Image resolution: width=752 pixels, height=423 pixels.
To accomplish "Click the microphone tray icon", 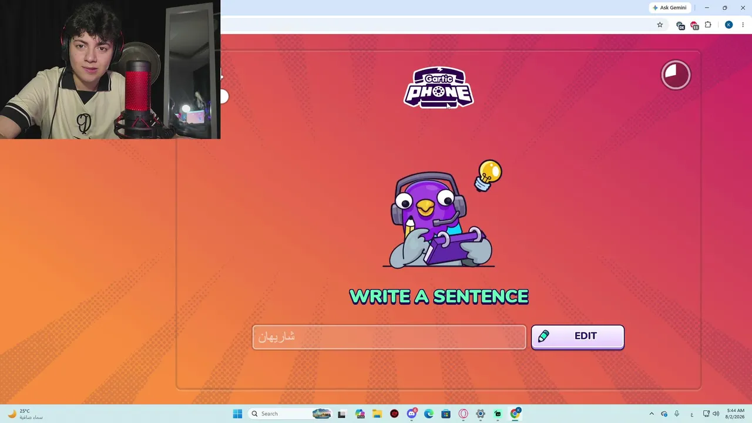I will coord(677,414).
